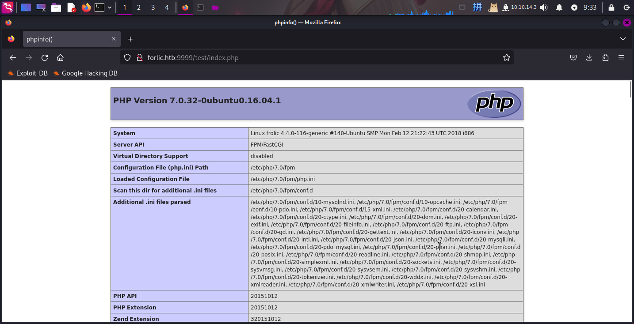This screenshot has width=634, height=324.
Task: Click the Server API value FPM/FastCGI
Action: (x=267, y=145)
